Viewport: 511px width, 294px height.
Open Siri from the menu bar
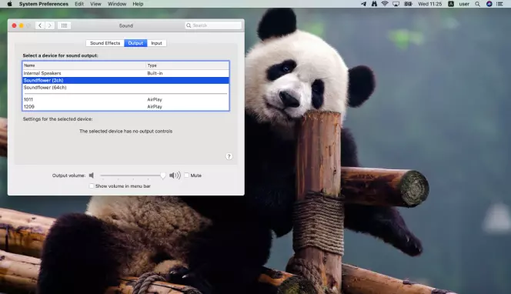[489, 4]
